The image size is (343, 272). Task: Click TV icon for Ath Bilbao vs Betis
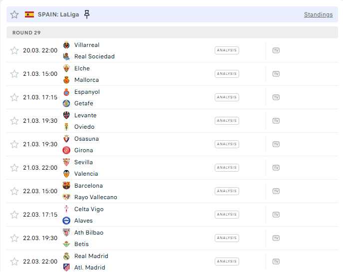point(276,238)
